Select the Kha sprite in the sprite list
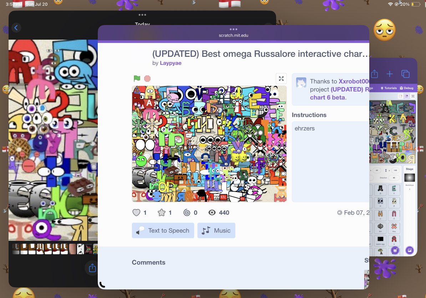Screen dimensions: 426x298 [394, 228]
